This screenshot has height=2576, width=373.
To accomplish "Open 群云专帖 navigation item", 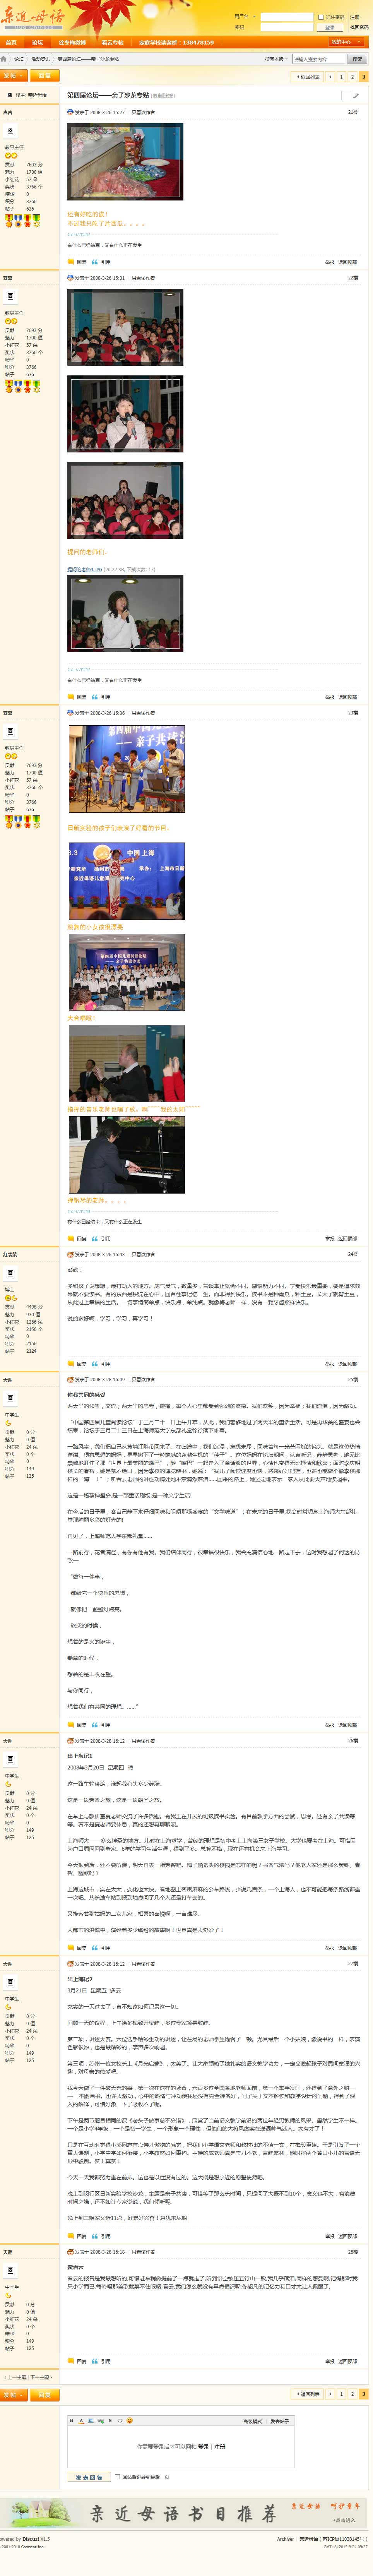I will coord(112,42).
